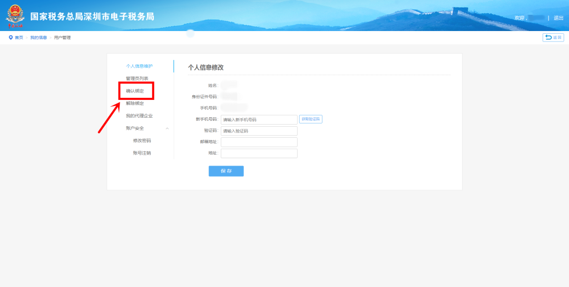Open 我的代理企业 sidebar item
This screenshot has width=569, height=287.
(x=139, y=116)
